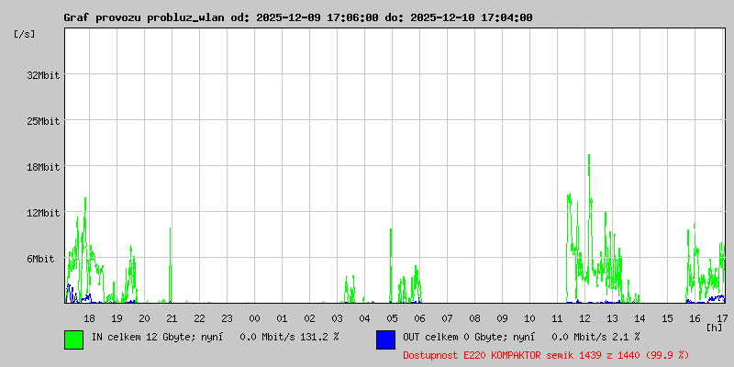Click hour label '02' on the x-axis
This screenshot has height=367, width=734.
point(309,318)
